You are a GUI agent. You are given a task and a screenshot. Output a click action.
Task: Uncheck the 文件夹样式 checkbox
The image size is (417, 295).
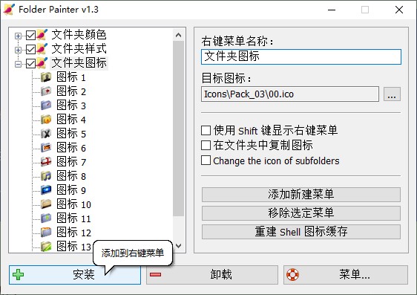click(x=31, y=49)
